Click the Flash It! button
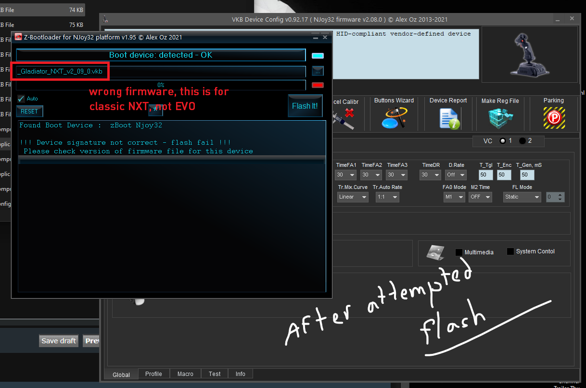The image size is (586, 388). tap(305, 106)
